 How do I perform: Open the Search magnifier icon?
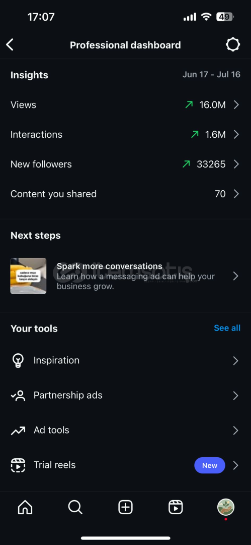coord(75,508)
